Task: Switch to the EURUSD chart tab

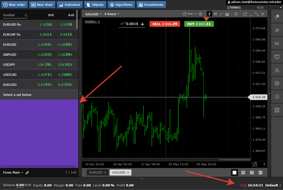Action: [x=95, y=172]
